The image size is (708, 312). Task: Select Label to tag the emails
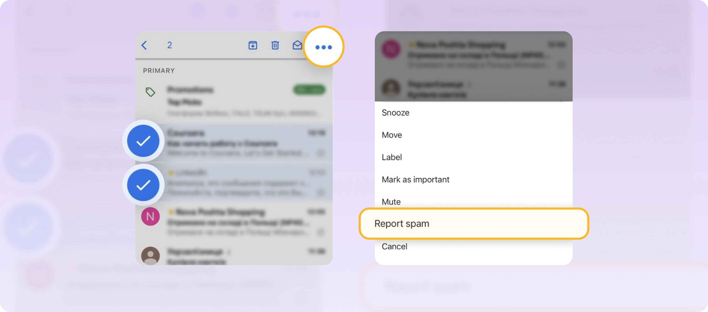coord(391,157)
